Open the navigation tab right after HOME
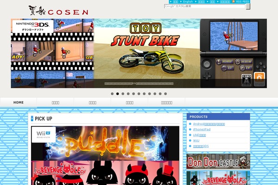This screenshot has width=278, height=185. point(56,103)
